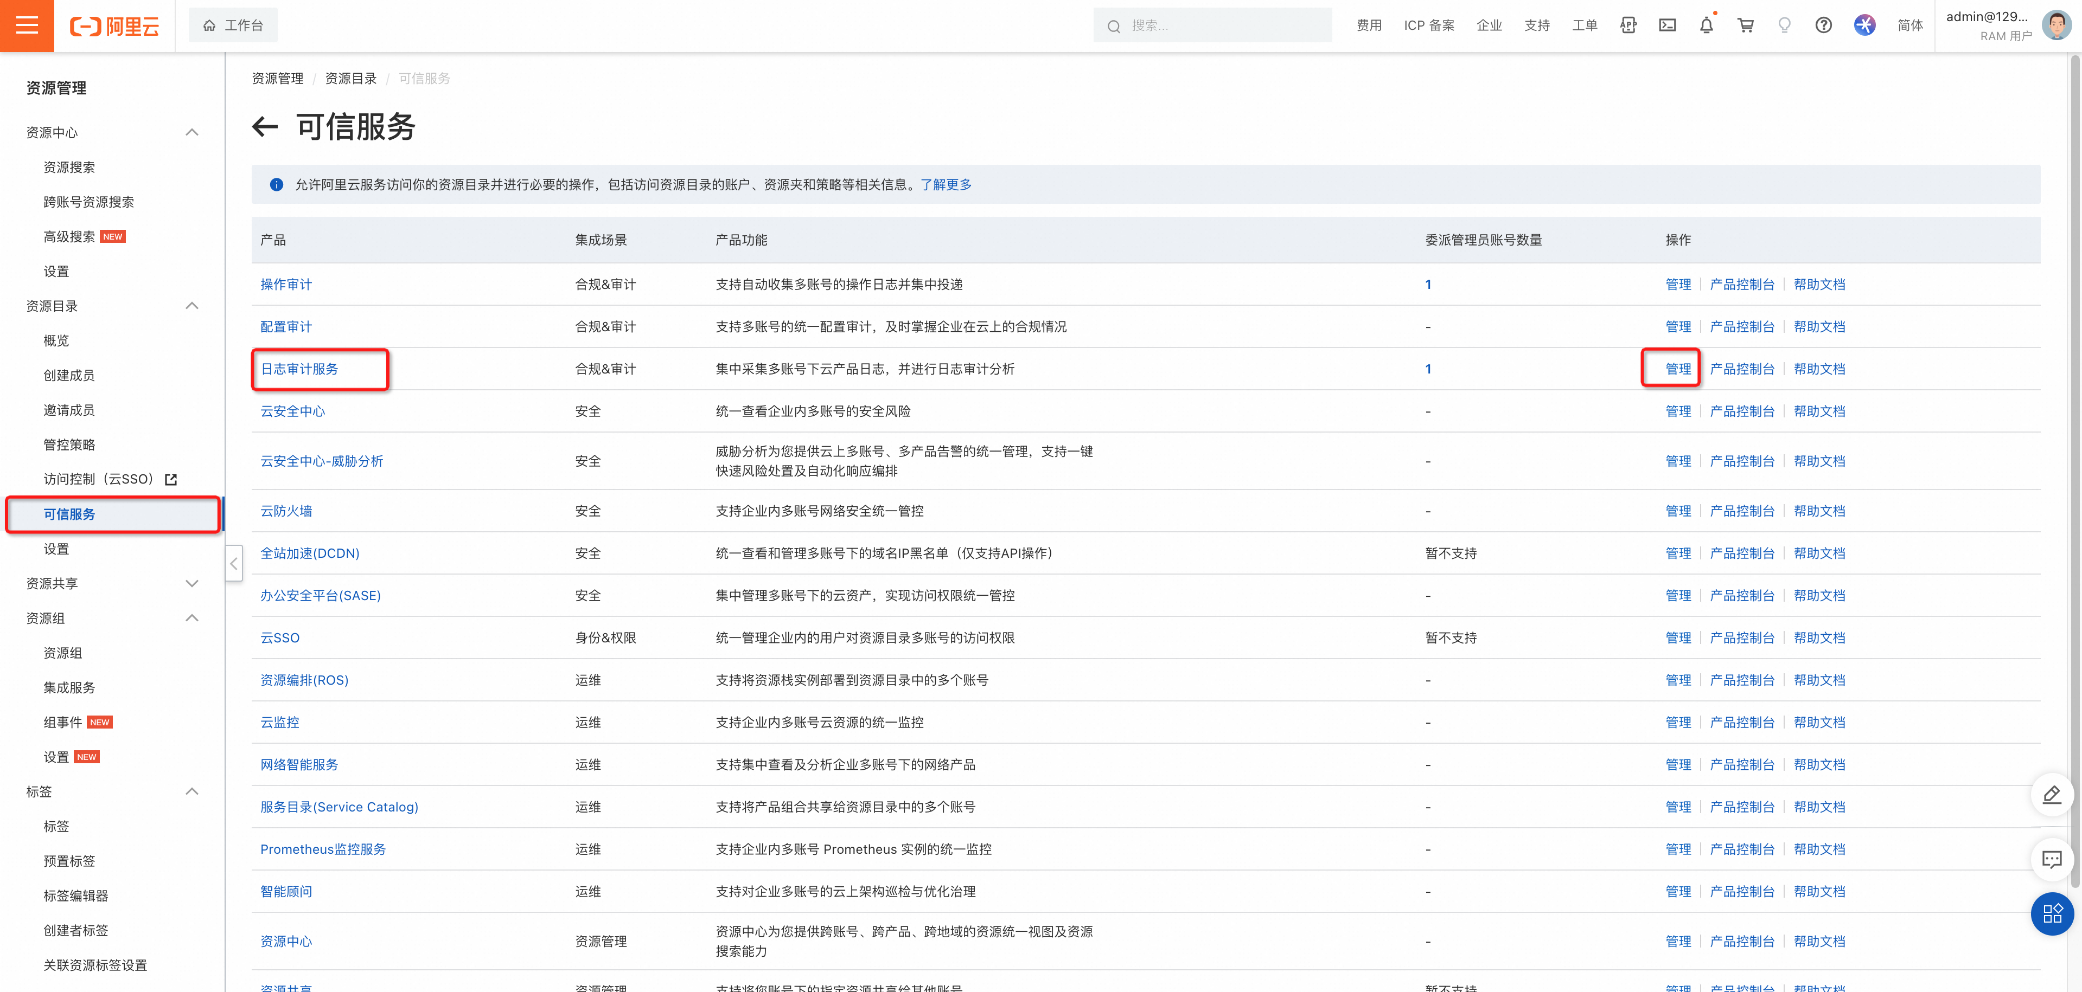Open the 企业 menu

1489,26
